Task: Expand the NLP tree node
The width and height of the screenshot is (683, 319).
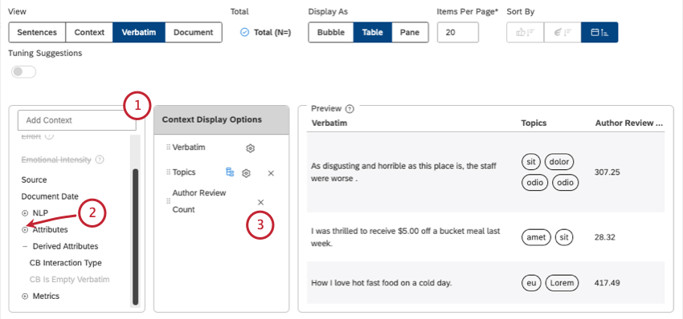Action: [25, 213]
